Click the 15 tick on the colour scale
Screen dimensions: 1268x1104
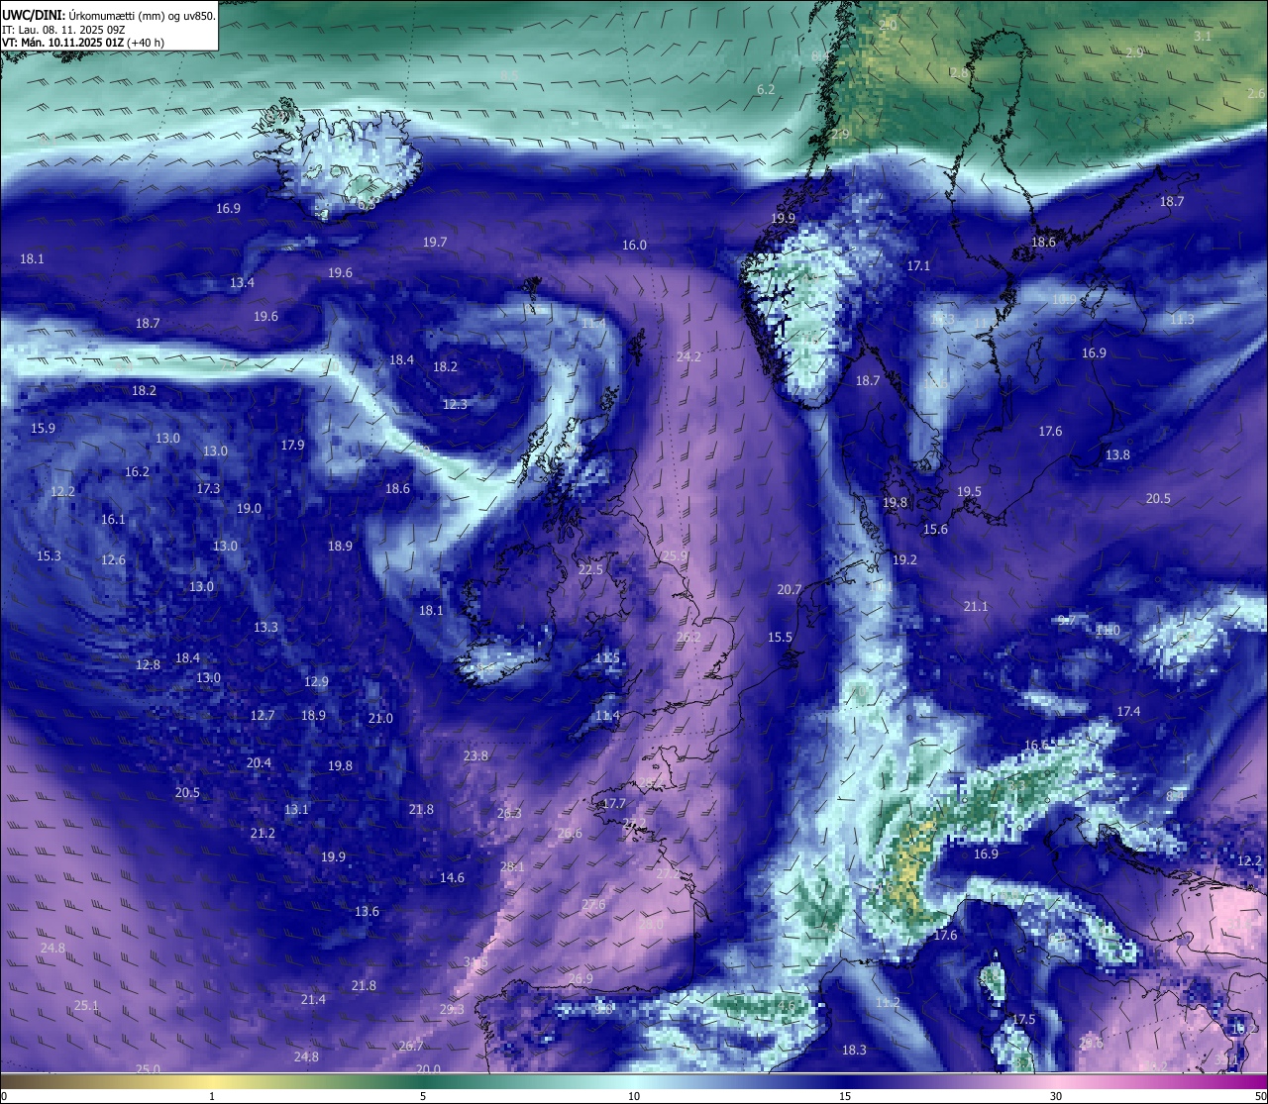845,1096
